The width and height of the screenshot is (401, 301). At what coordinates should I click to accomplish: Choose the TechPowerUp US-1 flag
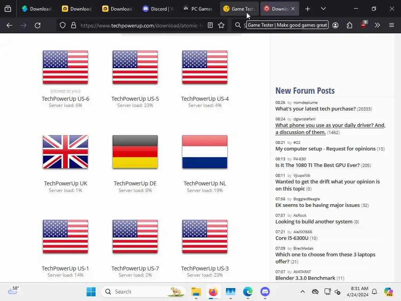(x=65, y=236)
